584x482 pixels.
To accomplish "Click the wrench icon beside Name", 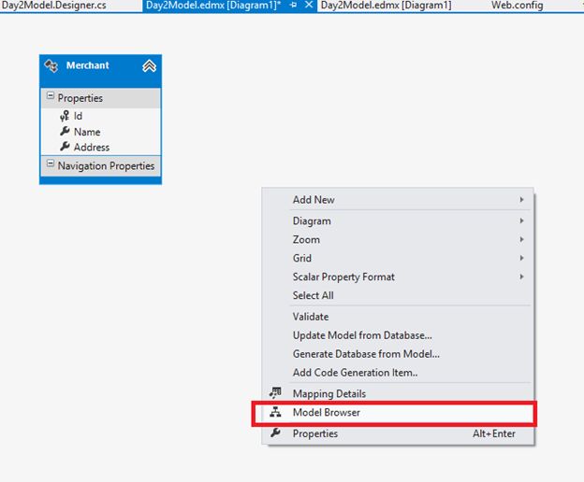I will (x=65, y=132).
